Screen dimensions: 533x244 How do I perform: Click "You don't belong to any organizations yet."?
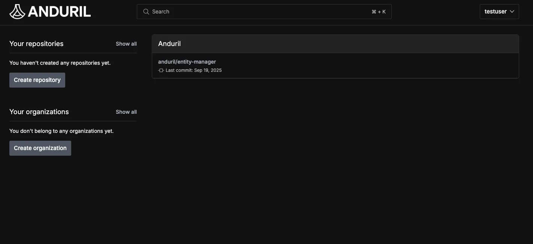61,131
